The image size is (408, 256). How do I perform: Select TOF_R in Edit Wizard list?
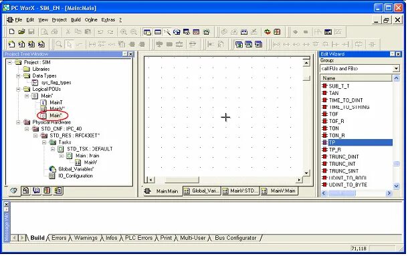point(336,121)
